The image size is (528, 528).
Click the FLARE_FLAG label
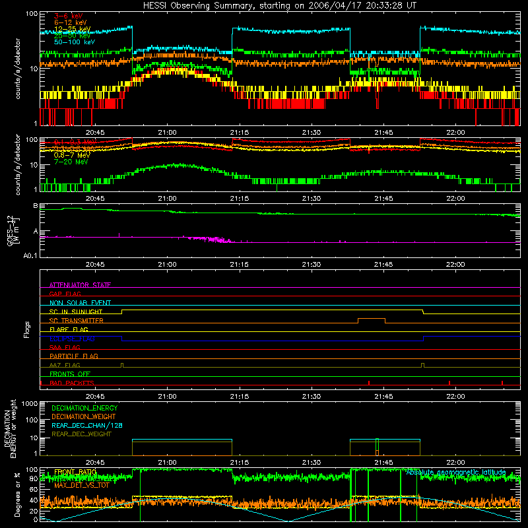click(x=69, y=329)
